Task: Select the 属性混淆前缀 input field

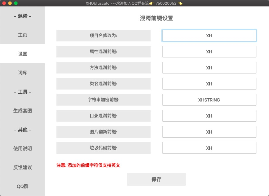Action: (x=209, y=52)
